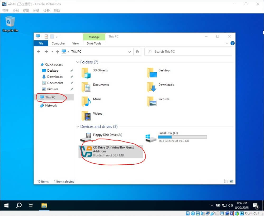
Task: Click the Manage contextual tab
Action: tap(94, 37)
